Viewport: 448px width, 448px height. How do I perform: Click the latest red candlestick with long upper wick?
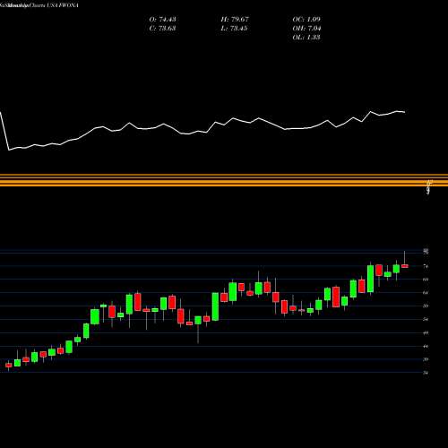tap(405, 266)
